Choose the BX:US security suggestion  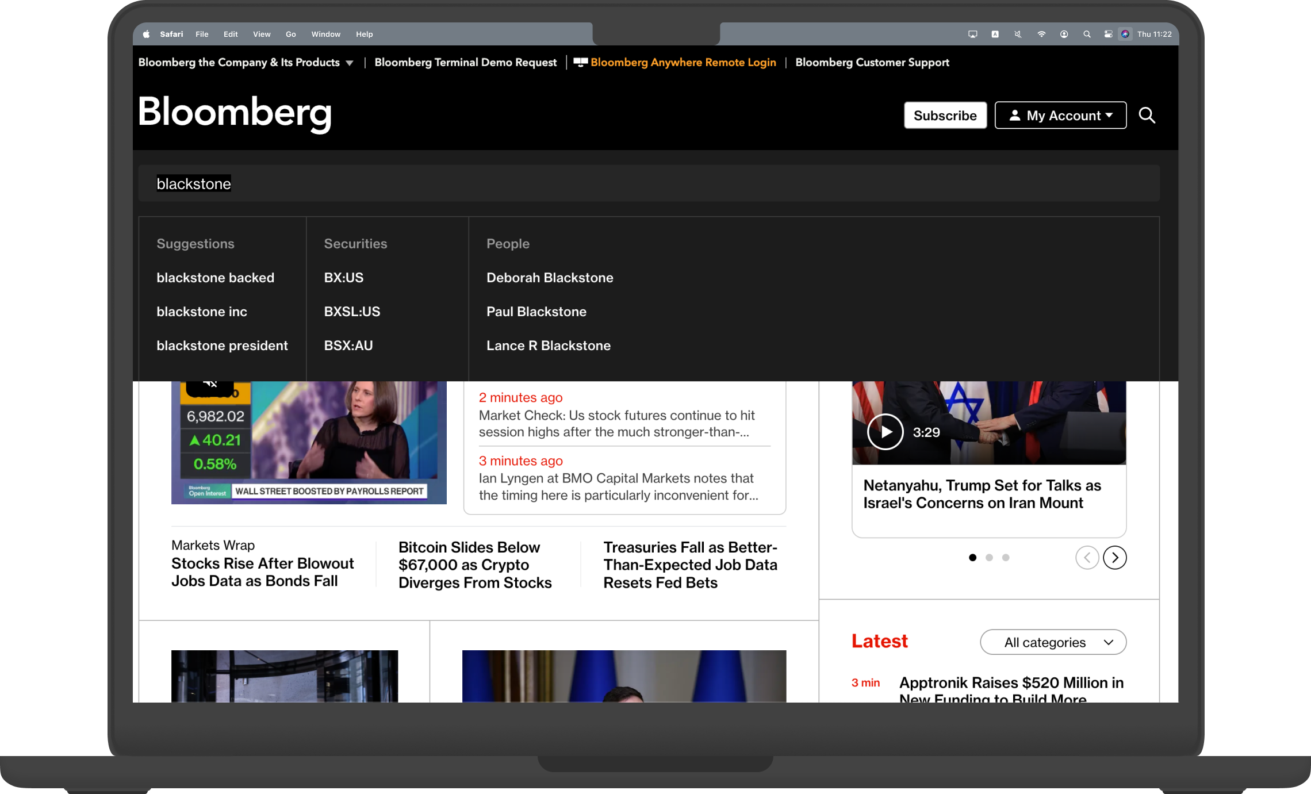(x=344, y=278)
